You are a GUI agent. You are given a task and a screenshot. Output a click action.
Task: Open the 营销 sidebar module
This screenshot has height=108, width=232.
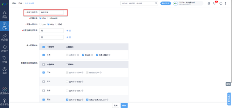tap(4, 59)
